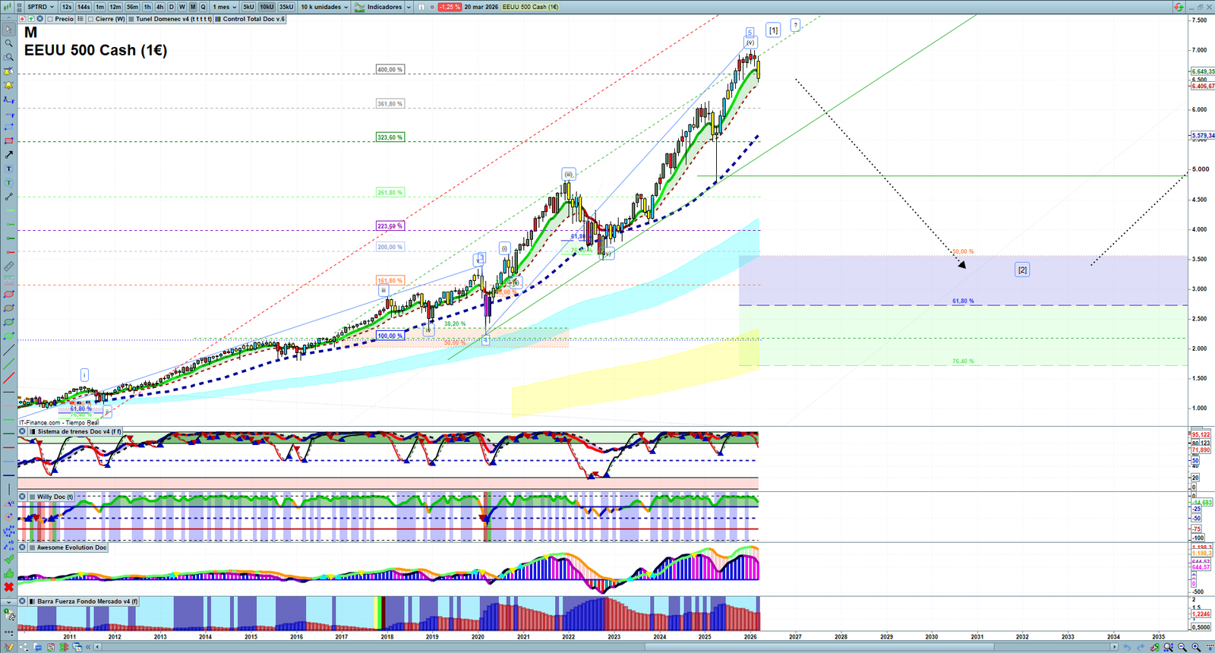Open the 10 k unidades dropdown
Screen dimensions: 1215x653
click(x=324, y=7)
